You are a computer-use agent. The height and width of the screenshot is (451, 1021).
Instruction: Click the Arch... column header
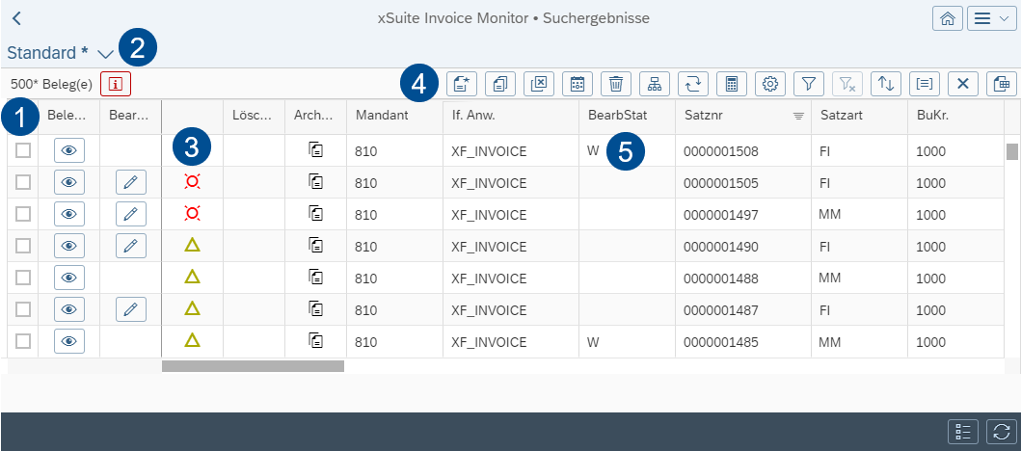pos(316,116)
